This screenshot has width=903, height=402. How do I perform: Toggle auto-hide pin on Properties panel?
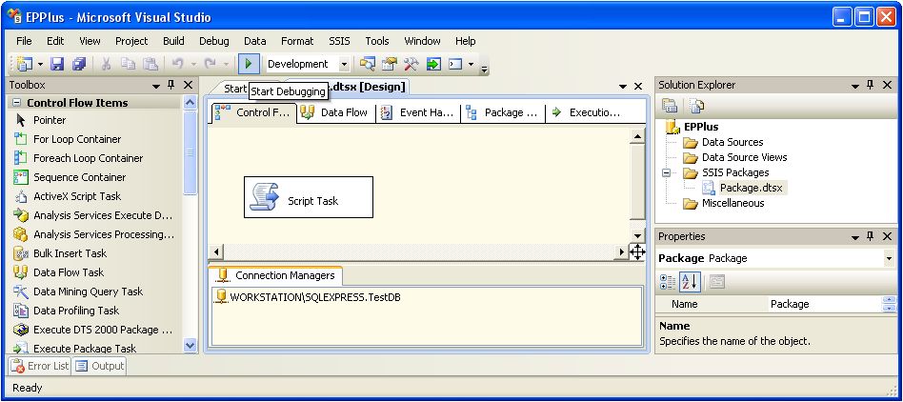tap(871, 236)
